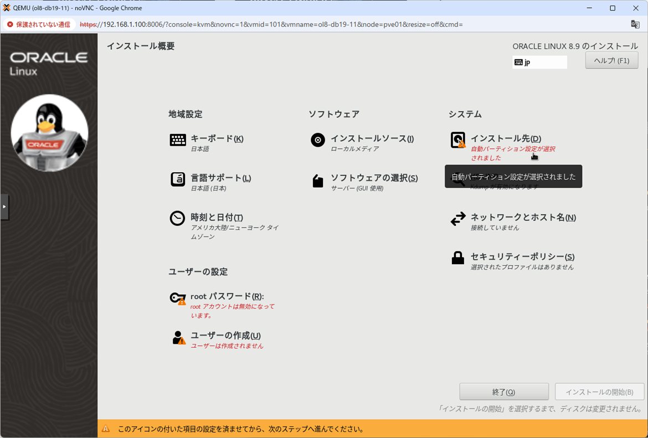Open ソフトウェアの選択(S) settings link
Screen dimensions: 648x438
tap(374, 178)
